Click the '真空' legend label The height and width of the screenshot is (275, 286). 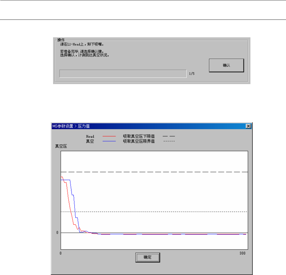click(x=90, y=141)
